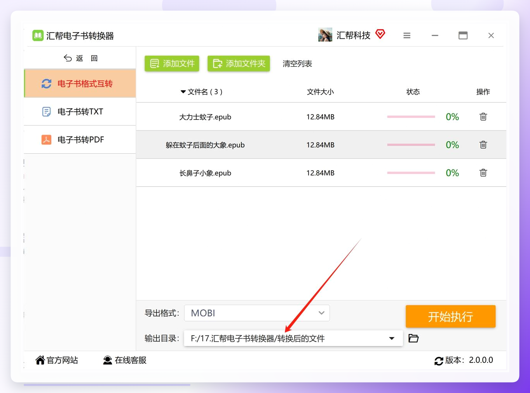Click the version text 2.0.0.0
The image size is (530, 393).
(481, 360)
